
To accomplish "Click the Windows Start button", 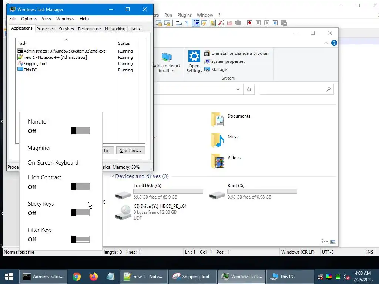I will point(9,277).
